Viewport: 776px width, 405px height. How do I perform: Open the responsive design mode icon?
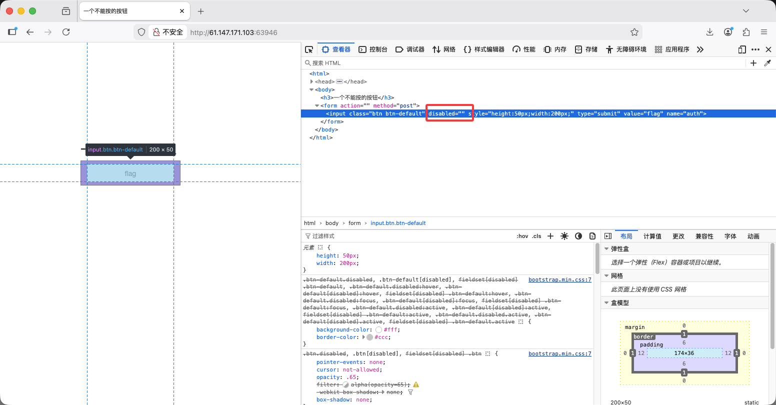742,49
